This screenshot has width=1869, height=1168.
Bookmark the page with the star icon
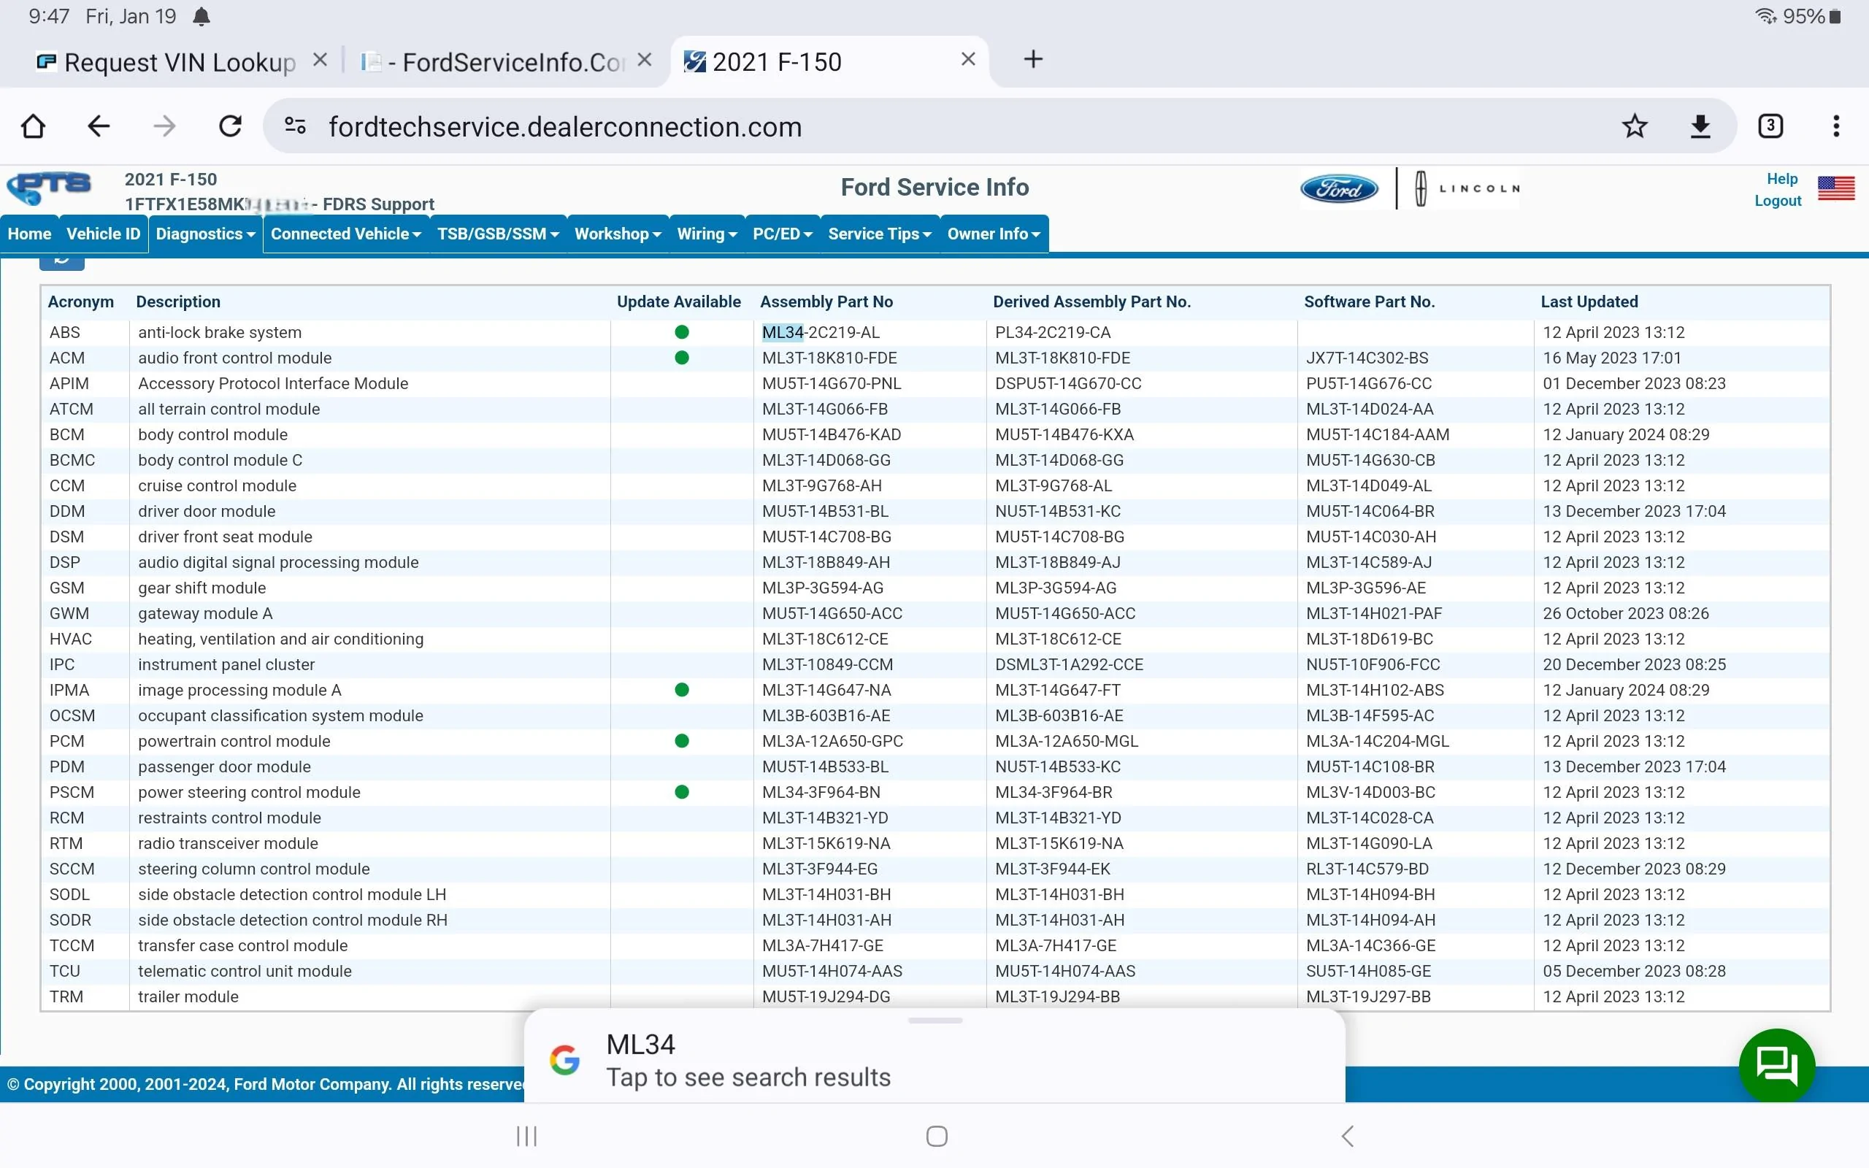[1634, 125]
